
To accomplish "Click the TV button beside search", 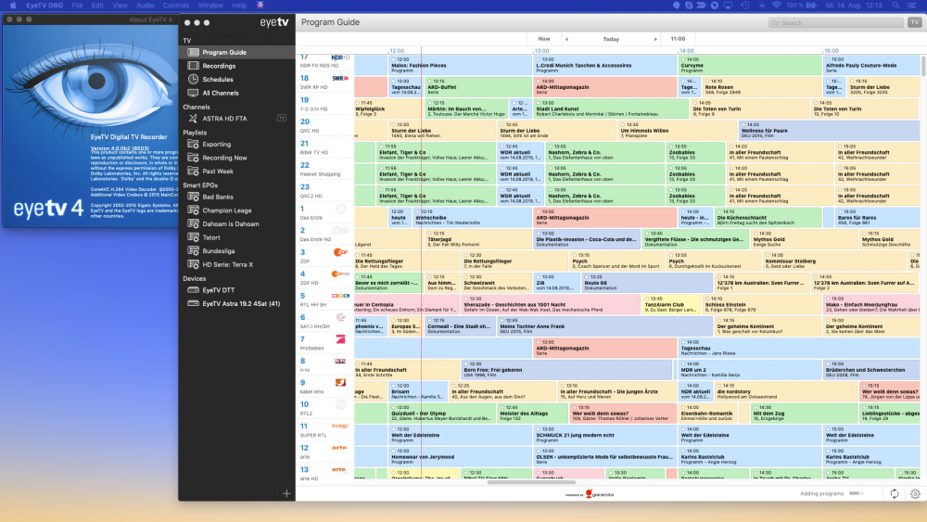I will coord(914,22).
